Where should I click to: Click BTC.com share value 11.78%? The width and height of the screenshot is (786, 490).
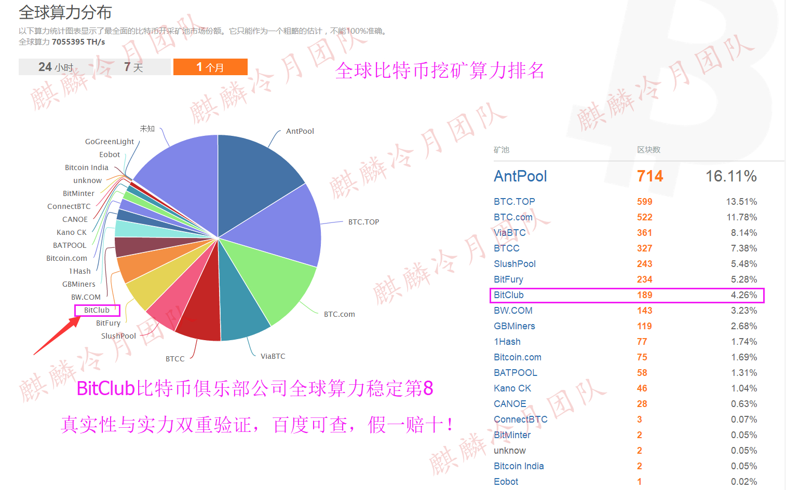(742, 217)
